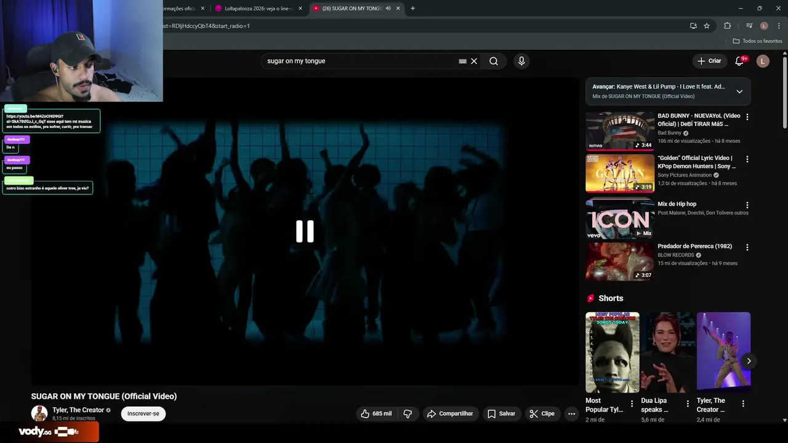The image size is (788, 443).
Task: Collapse the Mix de SUGAR ON MY TONGUE playlist
Action: pyautogui.click(x=739, y=92)
